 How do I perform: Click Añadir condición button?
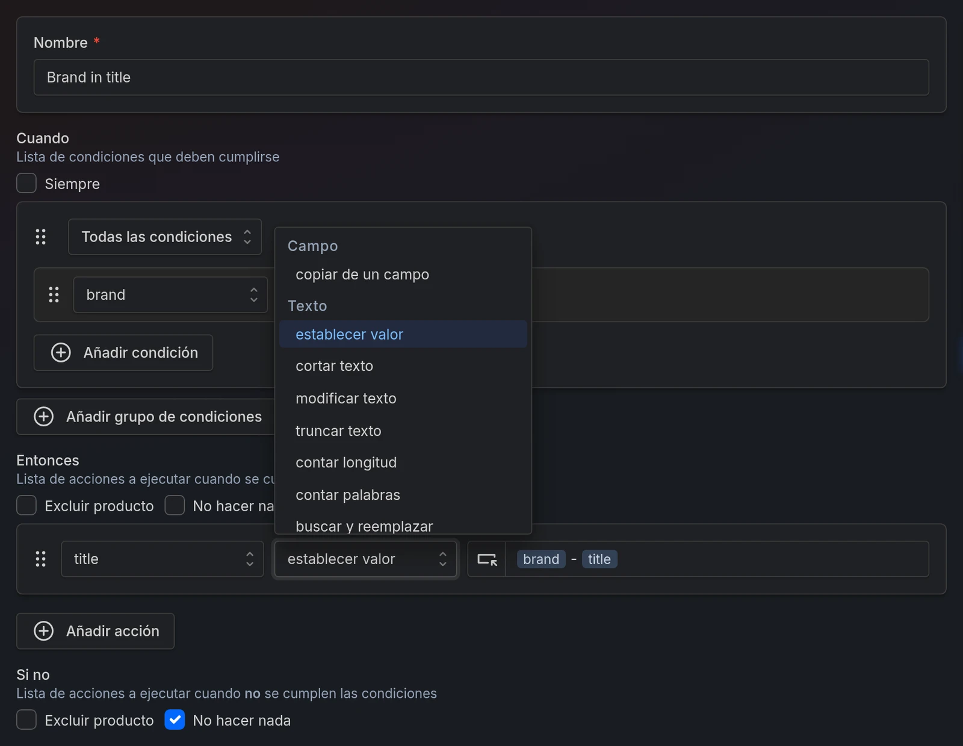pos(123,353)
